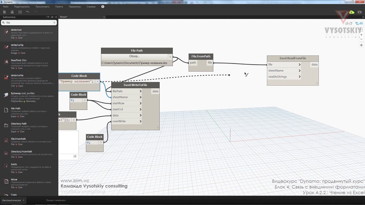Click data output port of Excel.WriteToFile
The width and height of the screenshot is (365, 205).
tap(155, 91)
